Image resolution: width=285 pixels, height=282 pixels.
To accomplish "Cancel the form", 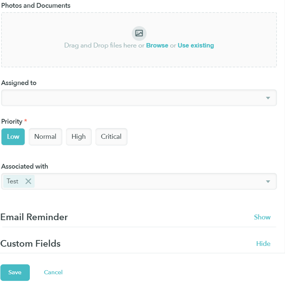I will click(53, 272).
